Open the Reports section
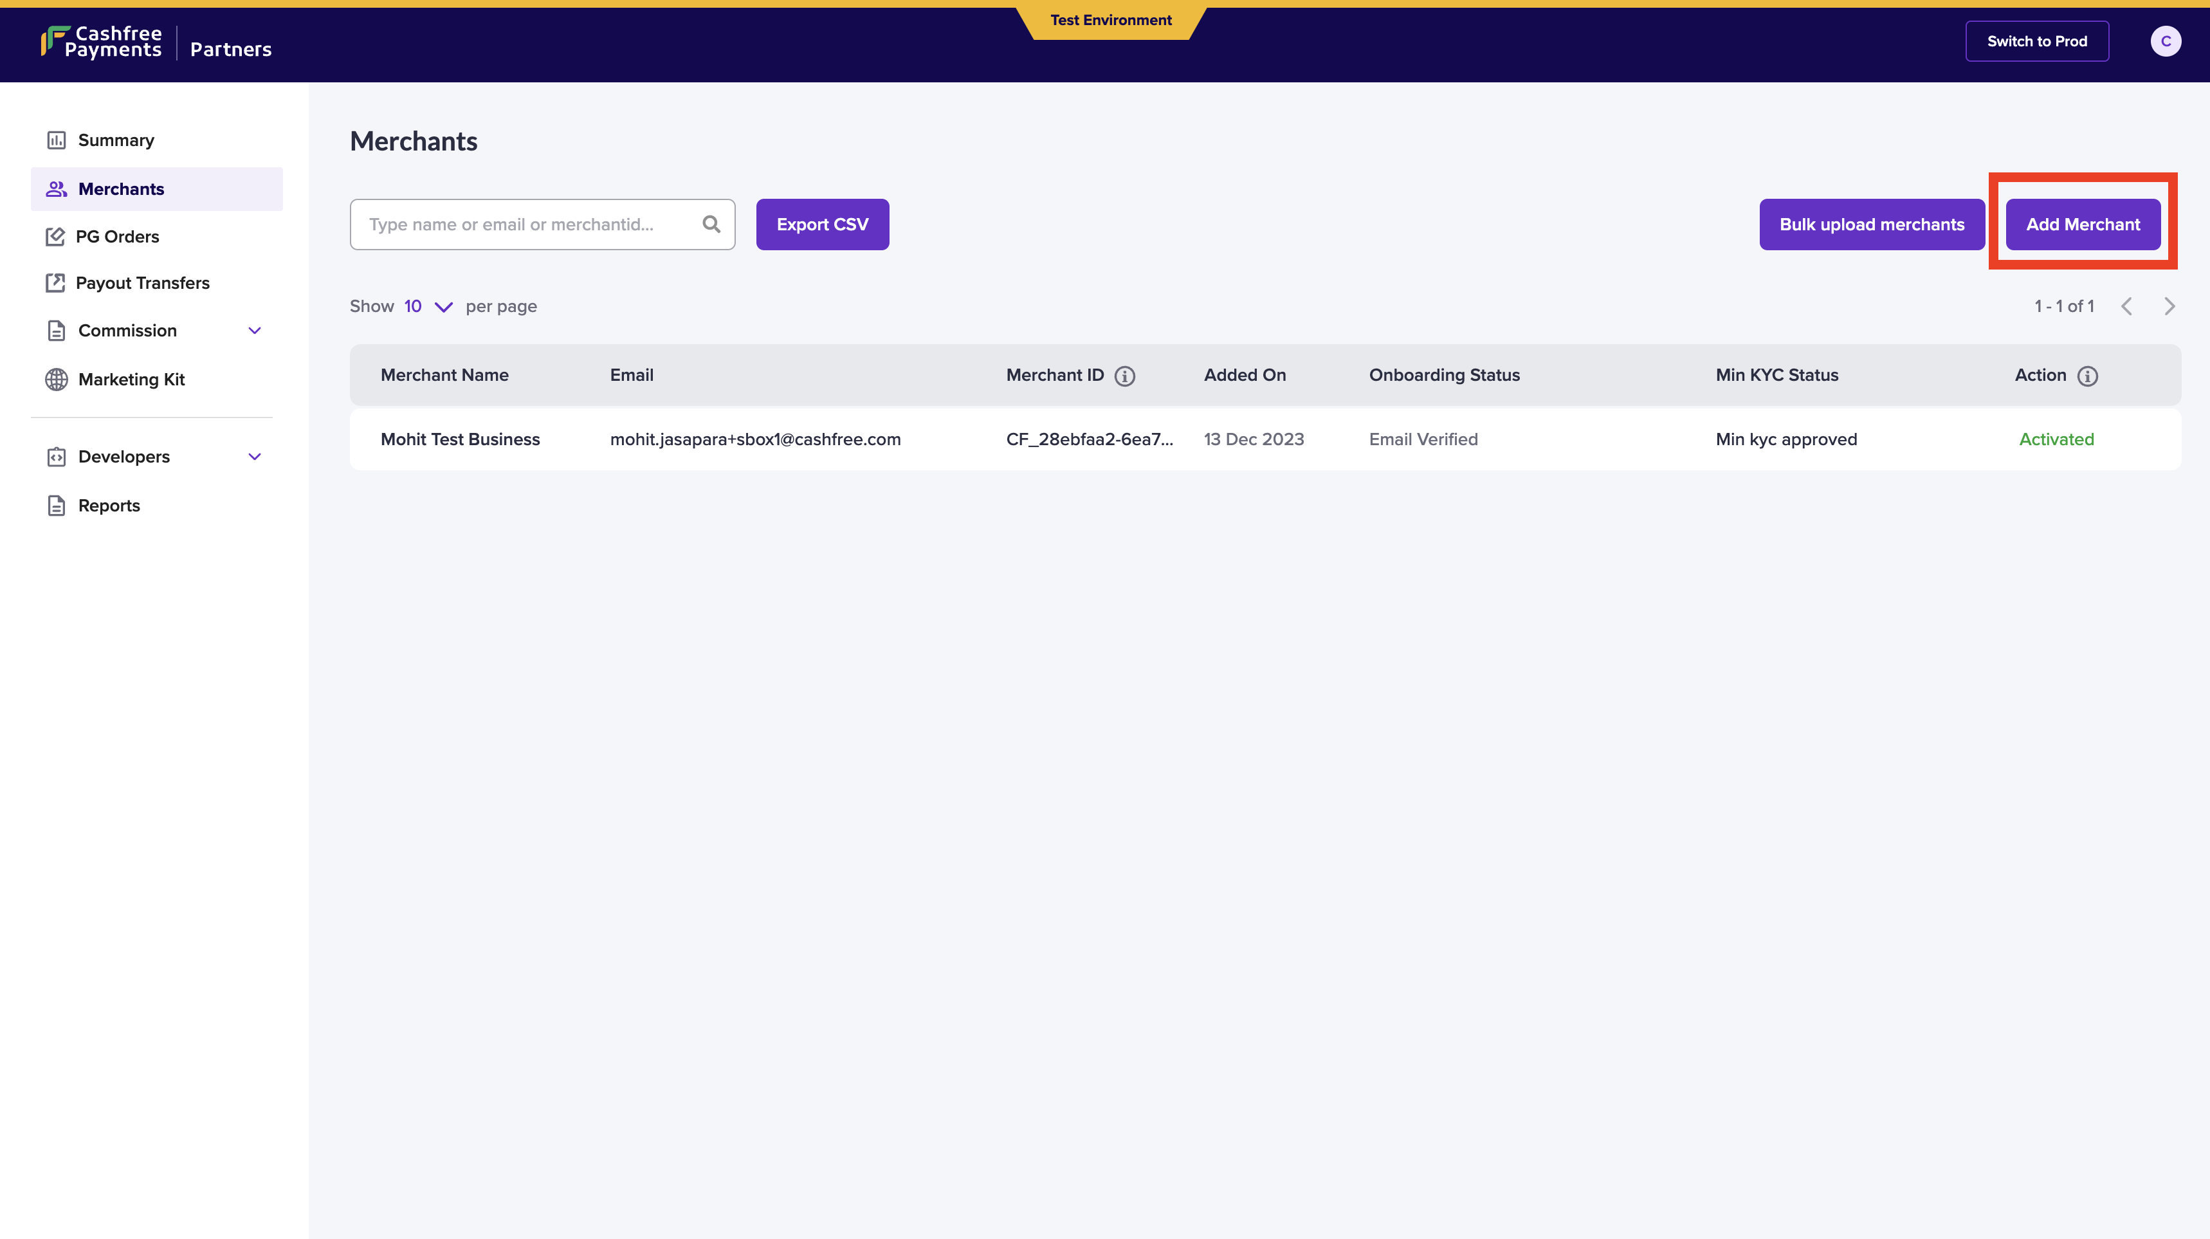 [x=109, y=506]
